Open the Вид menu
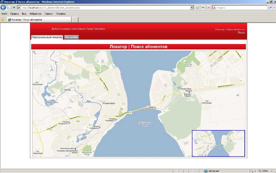The width and height of the screenshot is (276, 173). pos(24,14)
